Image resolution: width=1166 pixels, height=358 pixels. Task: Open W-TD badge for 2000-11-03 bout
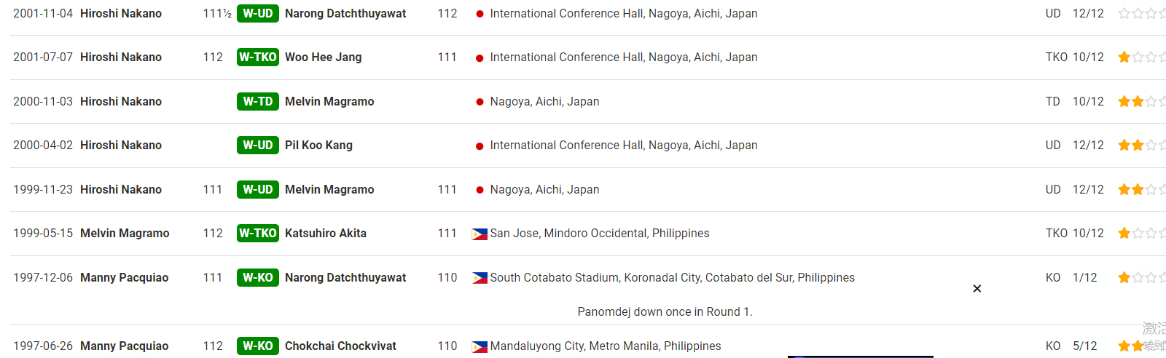[258, 101]
